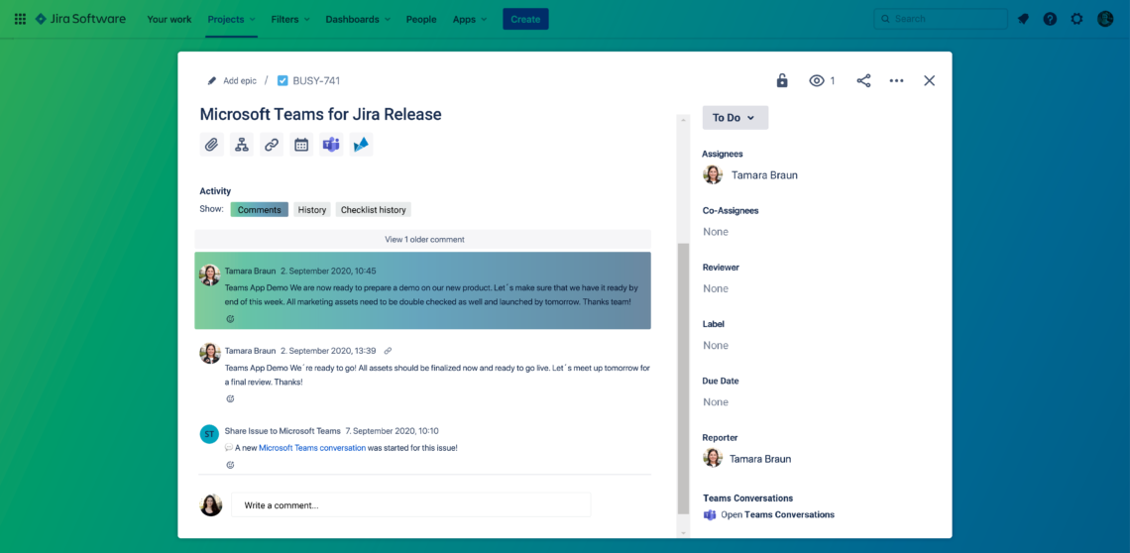Click the ST avatar of Share Issue comment

209,434
